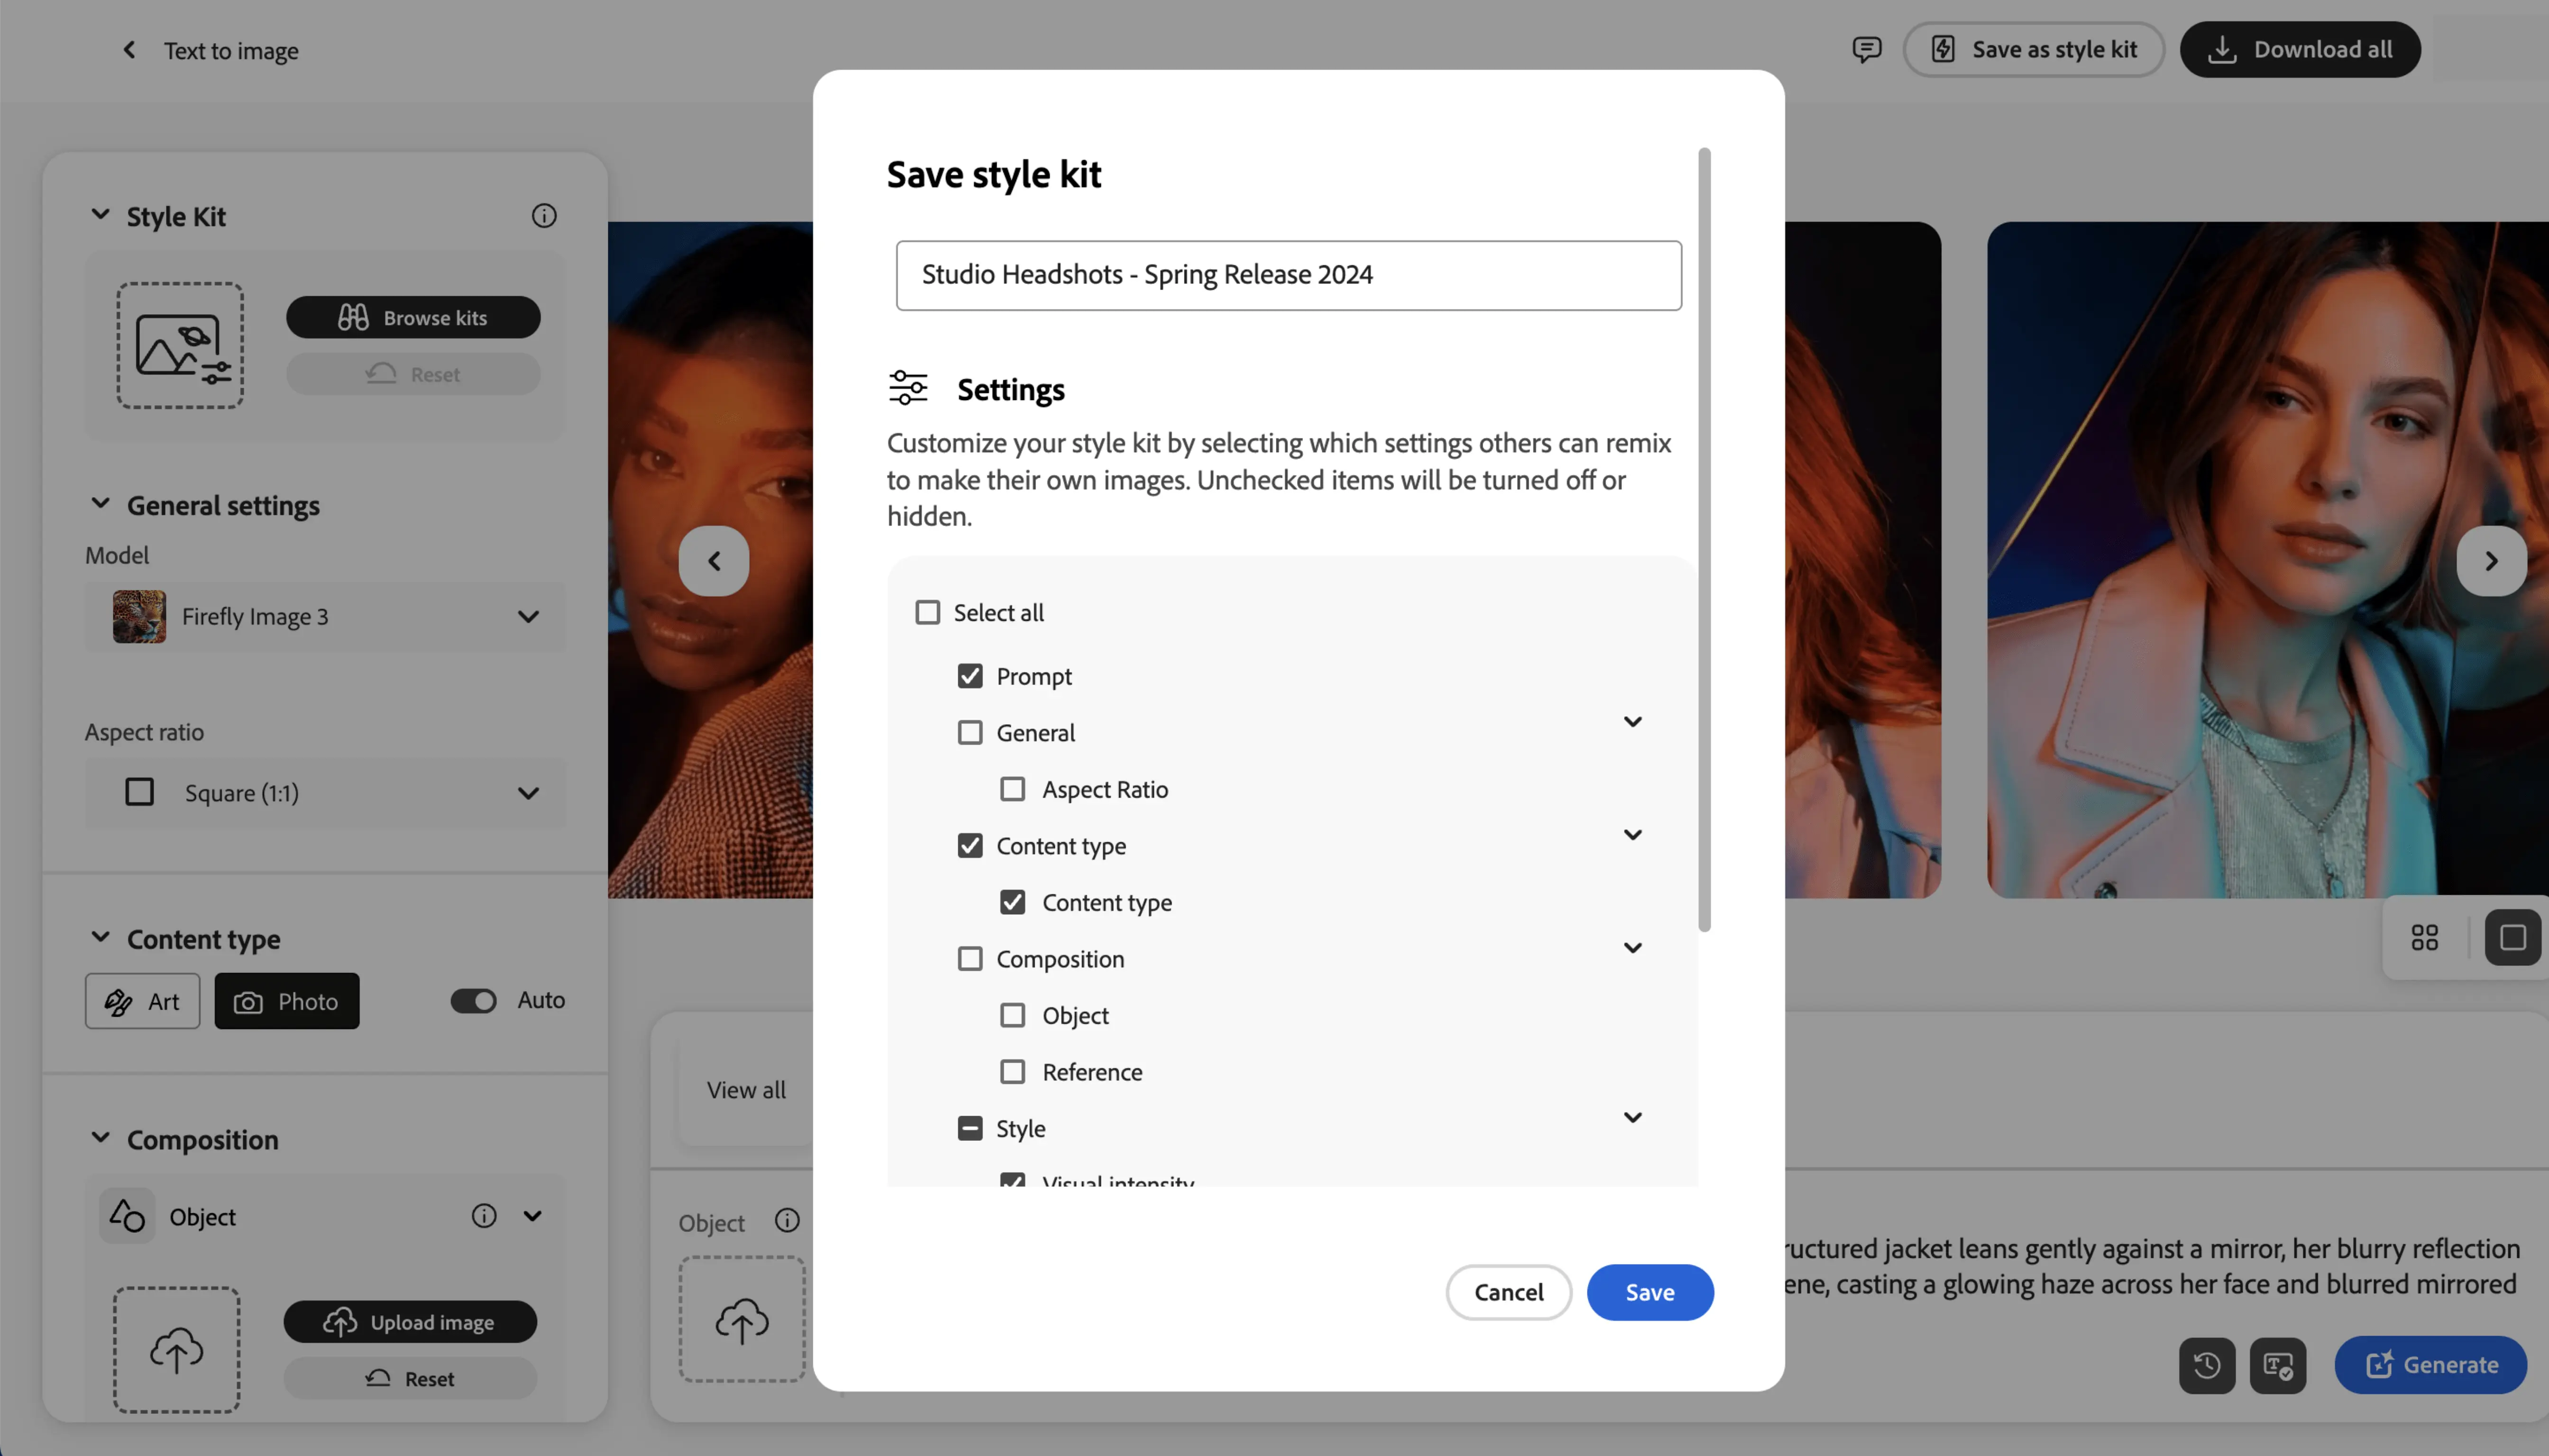Click the upload cloud placeholder in Composition panel
This screenshot has height=1456, width=2549.
pyautogui.click(x=176, y=1349)
